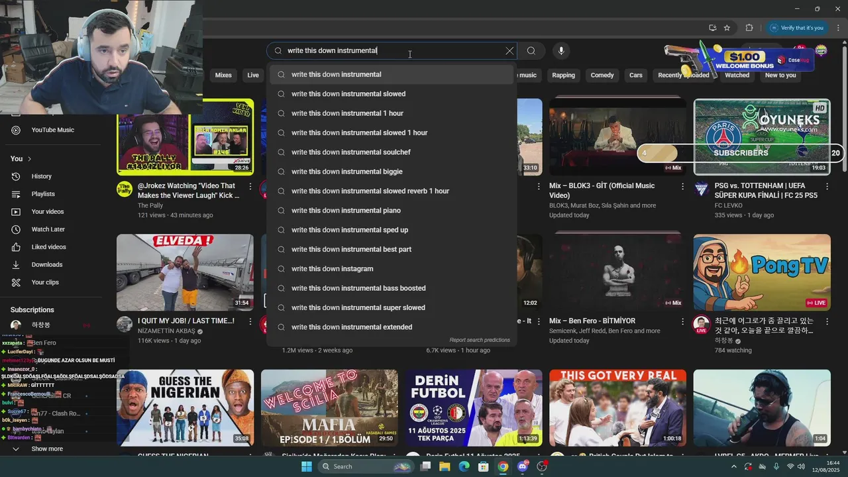Open File Explorer from taskbar
The height and width of the screenshot is (477, 848).
pyautogui.click(x=445, y=466)
